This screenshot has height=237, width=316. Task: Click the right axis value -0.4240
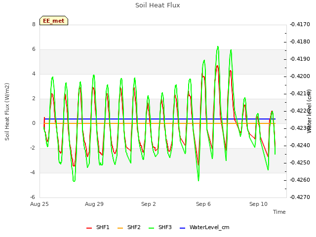tap(300, 146)
